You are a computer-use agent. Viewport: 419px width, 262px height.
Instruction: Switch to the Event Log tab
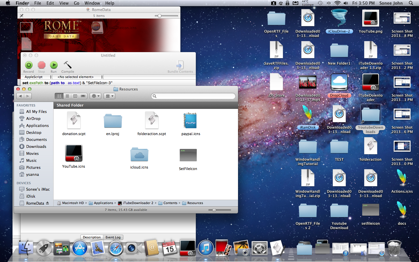click(113, 237)
